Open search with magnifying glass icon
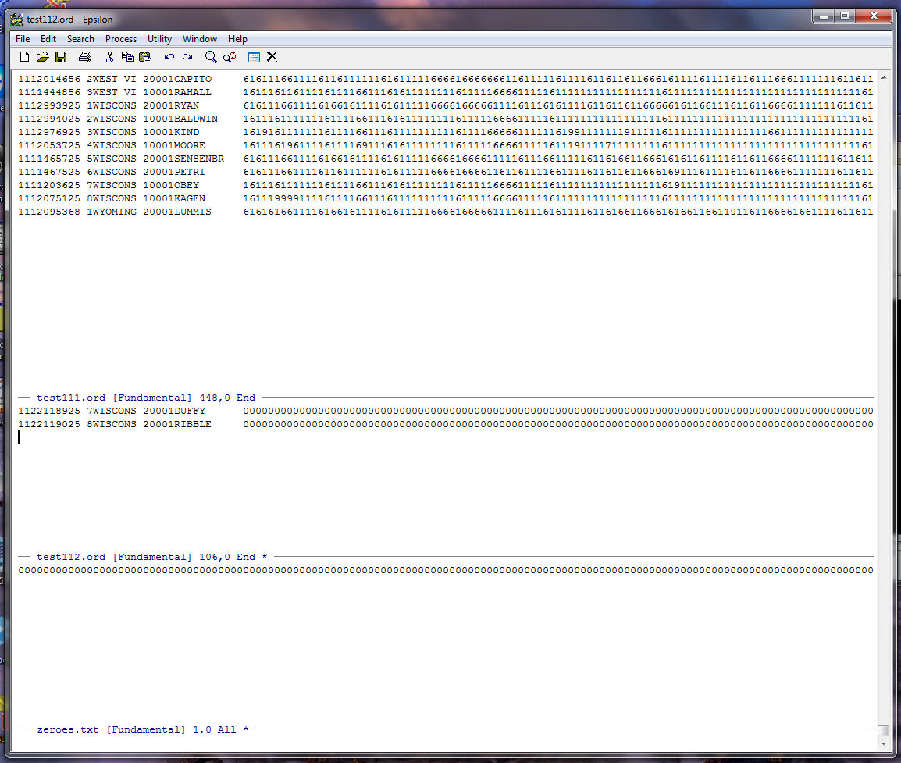Screen dimensions: 901x763 (x=211, y=57)
